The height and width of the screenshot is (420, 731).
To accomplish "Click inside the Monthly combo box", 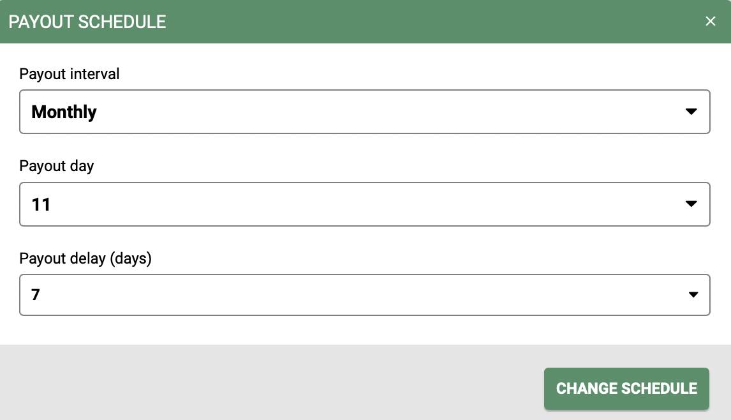I will (x=255, y=112).
